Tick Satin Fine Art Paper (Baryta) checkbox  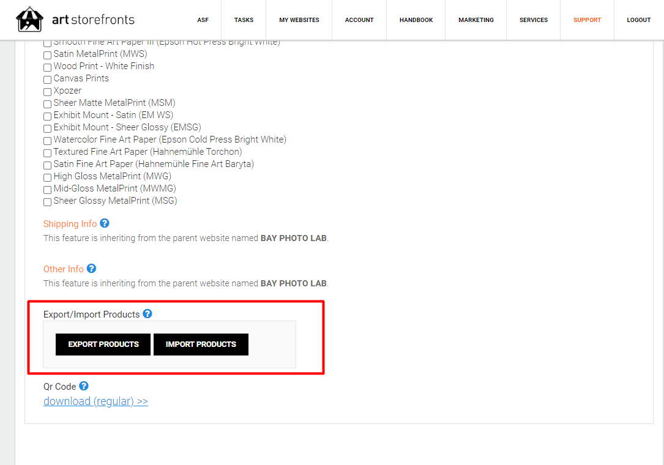click(48, 166)
